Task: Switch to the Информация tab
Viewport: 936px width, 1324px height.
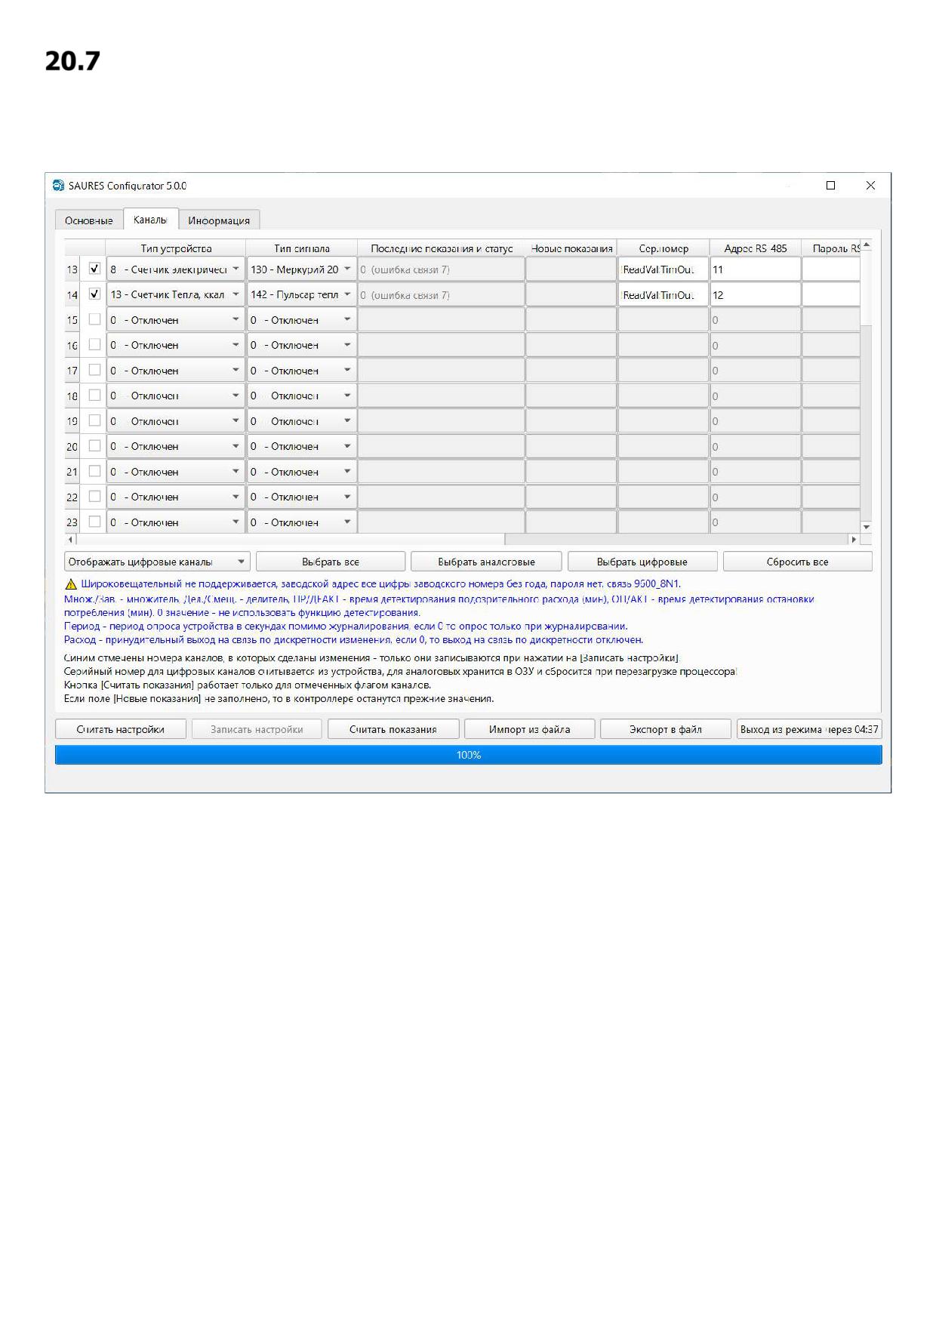Action: pos(219,220)
